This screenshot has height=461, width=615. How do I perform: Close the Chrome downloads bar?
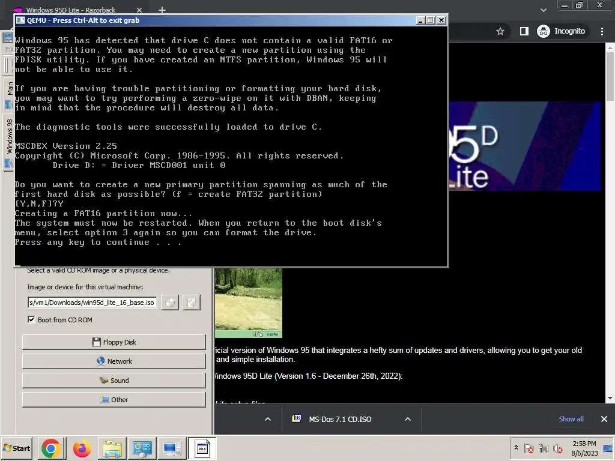pos(604,419)
